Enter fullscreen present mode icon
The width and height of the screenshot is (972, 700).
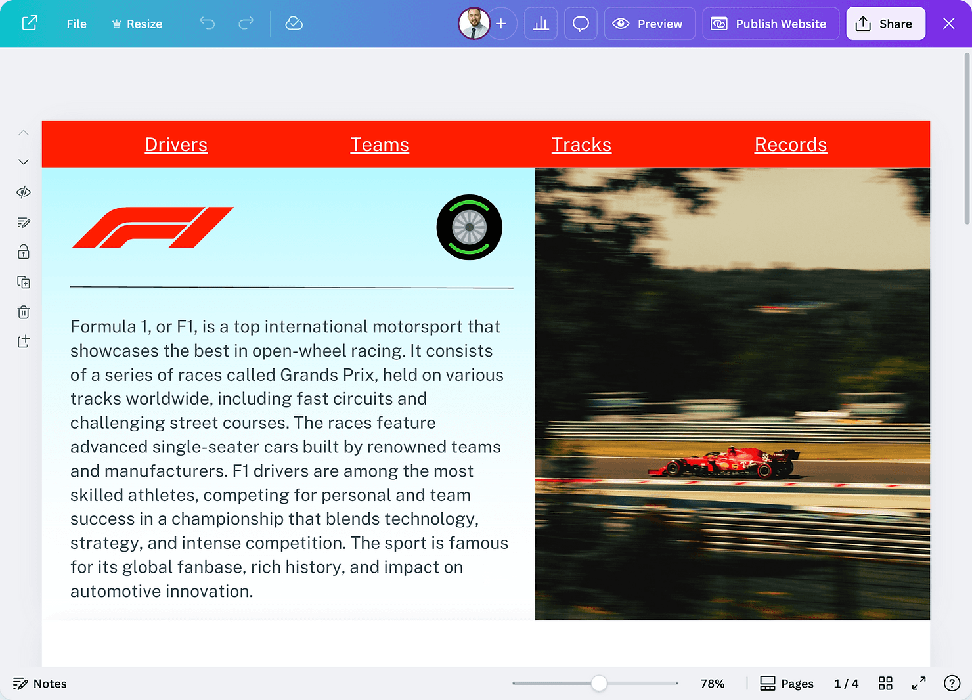(x=919, y=684)
